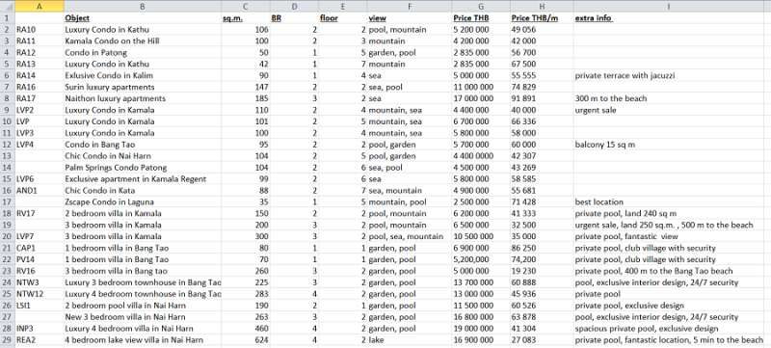Screen dimensions: 771x348
Task: Select 'Surin luxury apartments' cell
Action: pyautogui.click(x=142, y=87)
